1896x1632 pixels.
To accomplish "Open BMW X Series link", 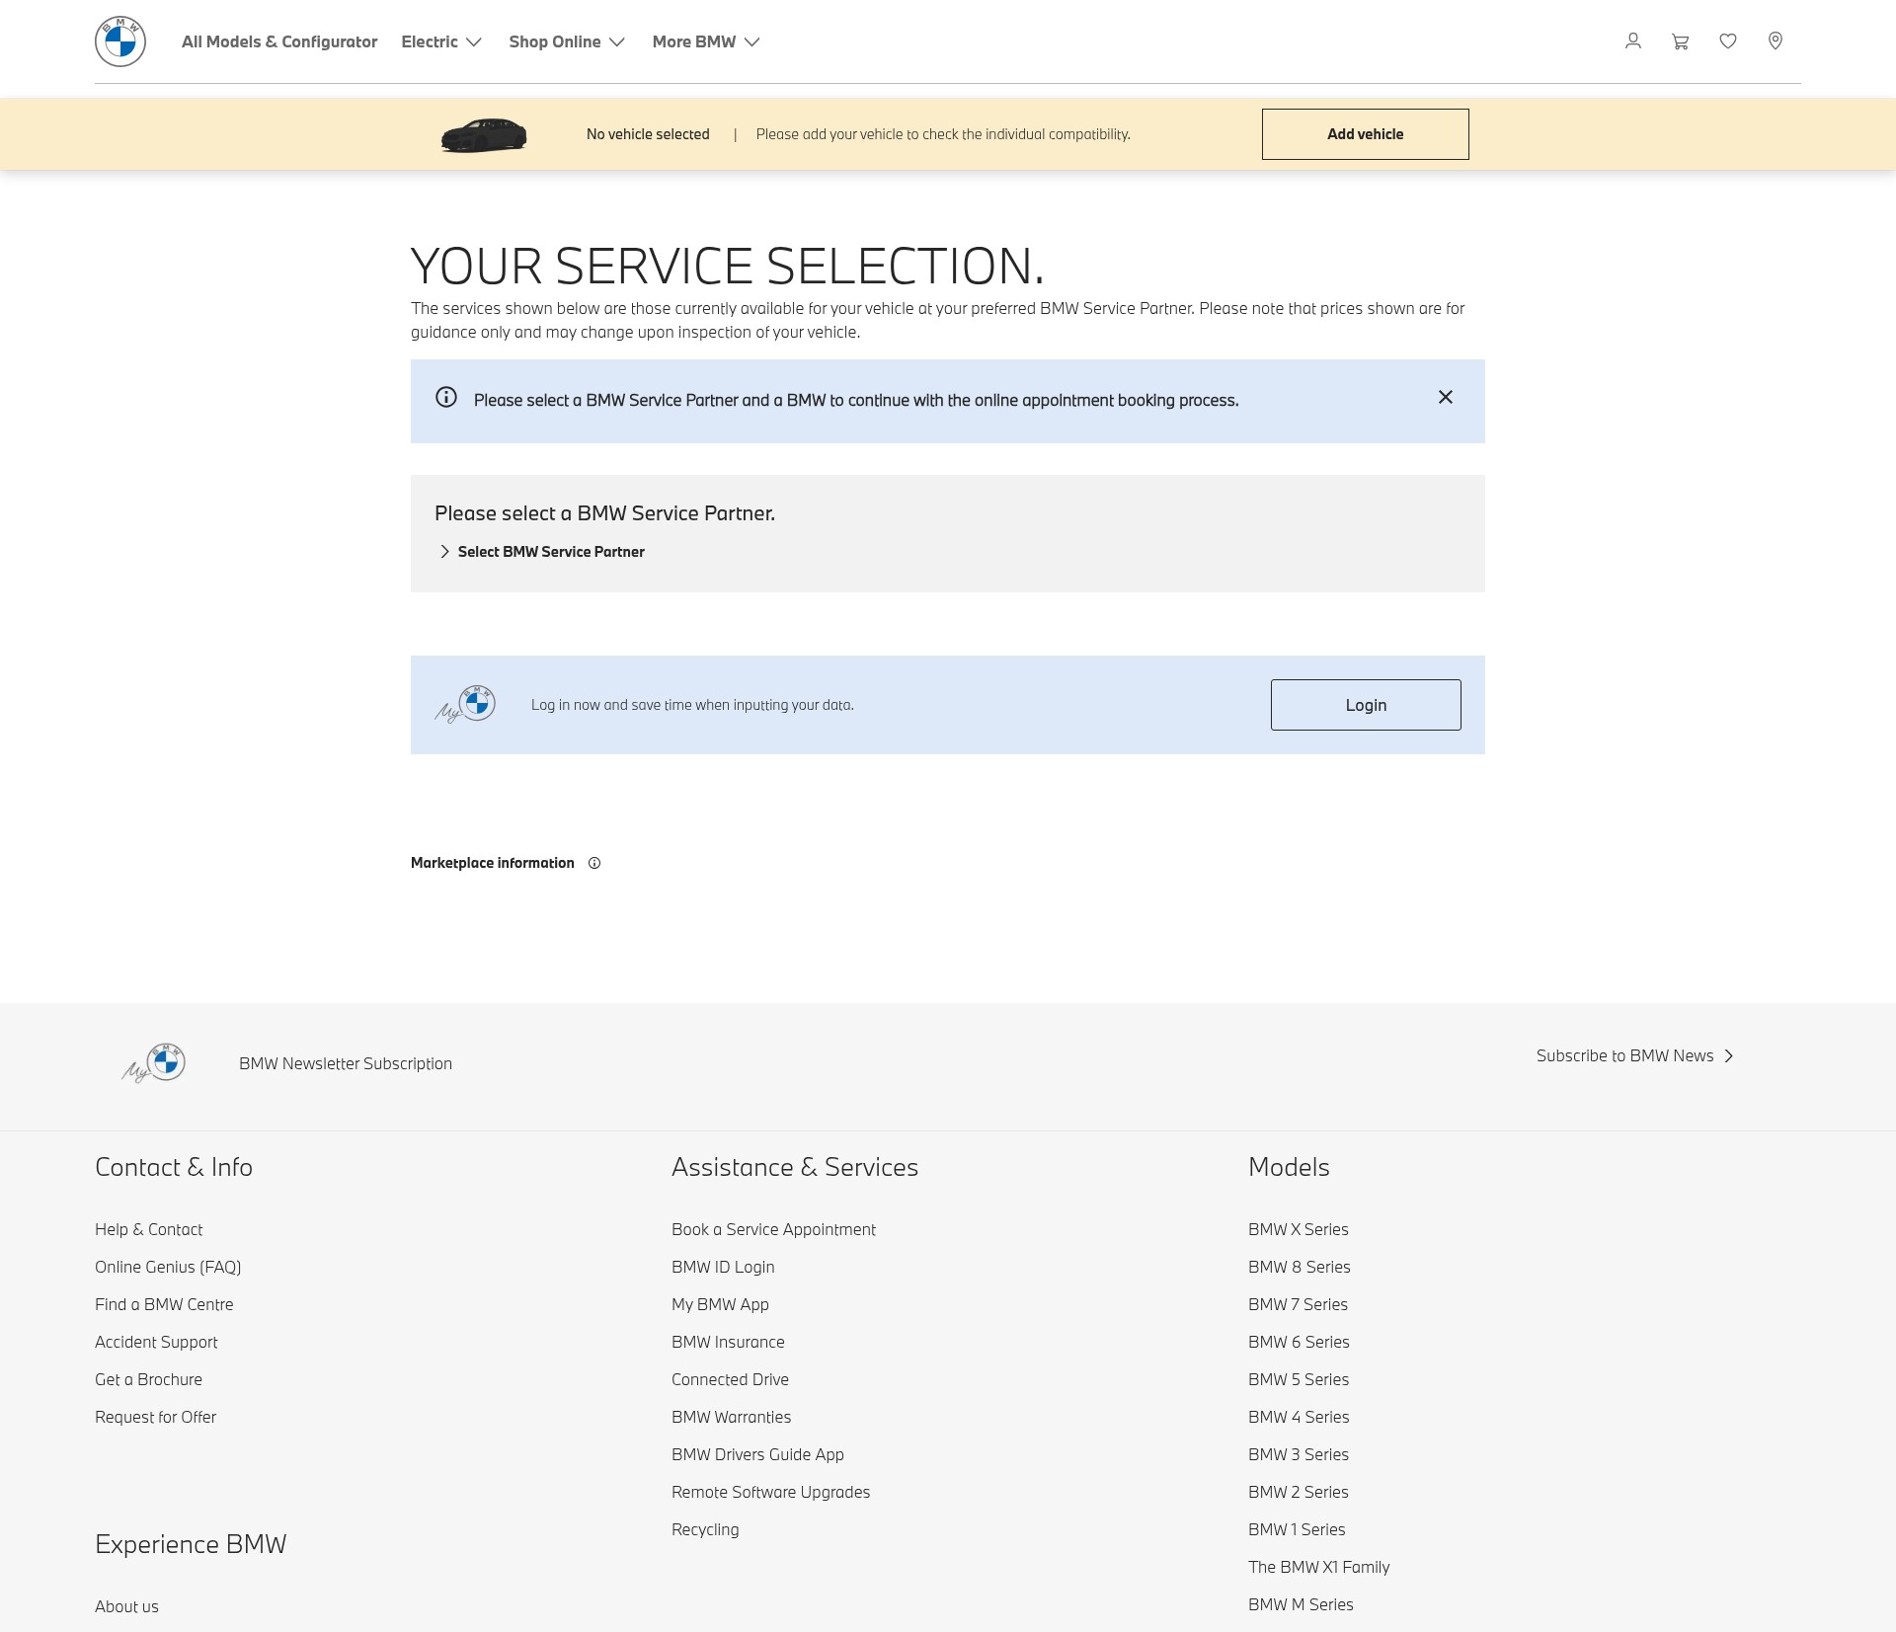I will click(1298, 1230).
